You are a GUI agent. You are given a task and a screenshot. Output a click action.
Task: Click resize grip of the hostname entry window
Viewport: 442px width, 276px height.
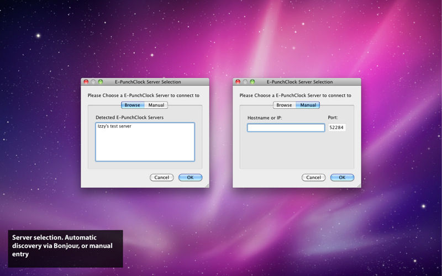point(359,185)
